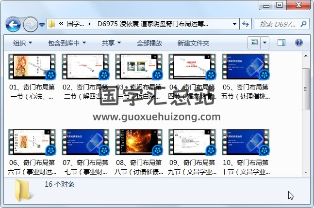Click the folder icon in address bar

point(51,24)
